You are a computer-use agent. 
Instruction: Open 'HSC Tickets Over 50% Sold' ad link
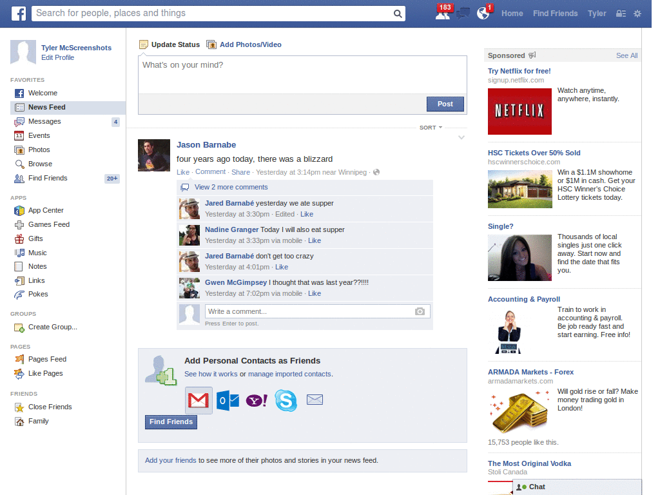(534, 153)
